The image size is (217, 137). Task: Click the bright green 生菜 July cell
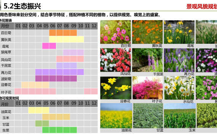coord(59,130)
